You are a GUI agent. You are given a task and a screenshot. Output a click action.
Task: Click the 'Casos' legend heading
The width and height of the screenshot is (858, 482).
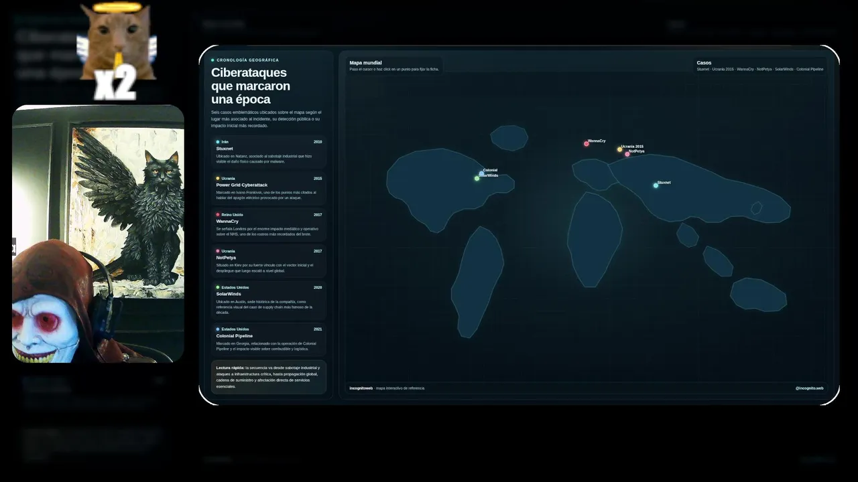click(704, 63)
